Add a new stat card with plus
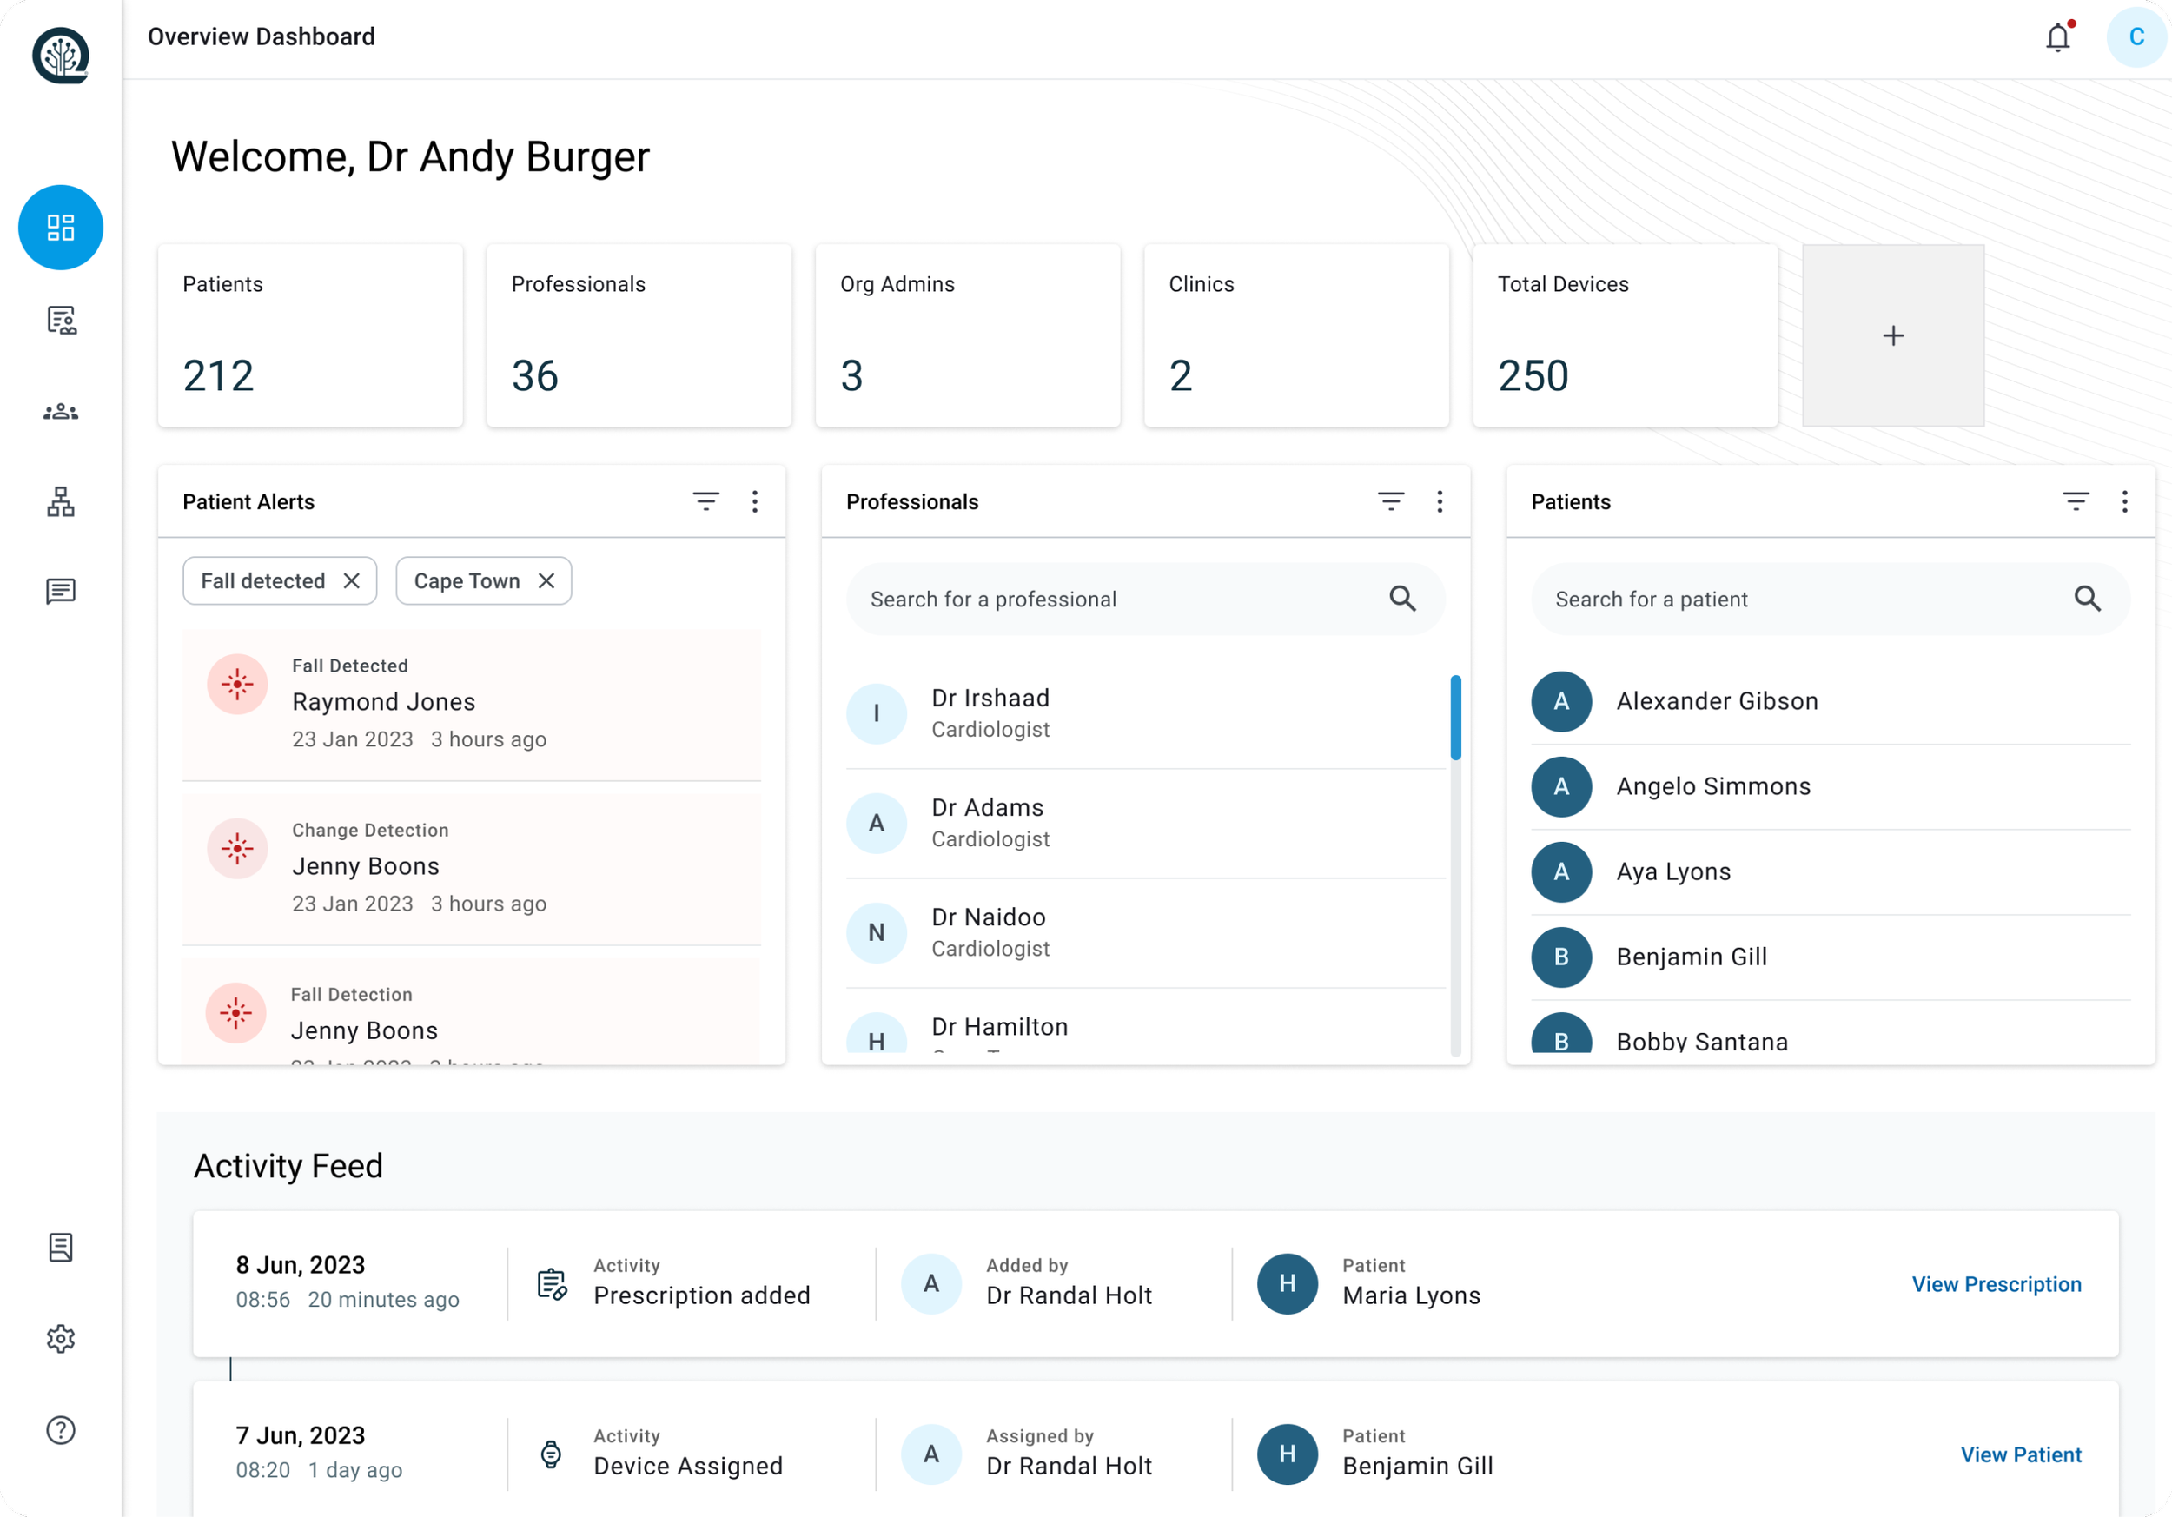The width and height of the screenshot is (2172, 1517). coord(1893,335)
